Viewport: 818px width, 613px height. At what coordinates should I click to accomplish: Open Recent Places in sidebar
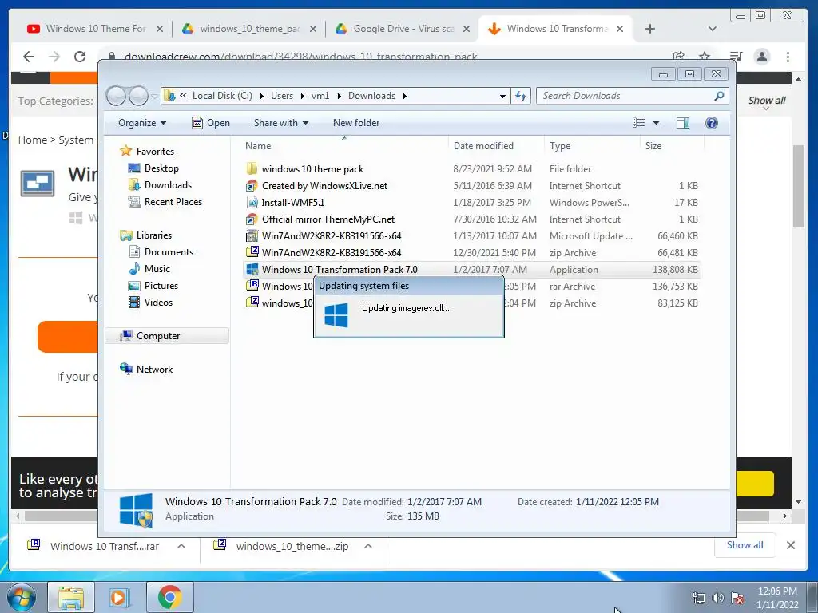173,202
